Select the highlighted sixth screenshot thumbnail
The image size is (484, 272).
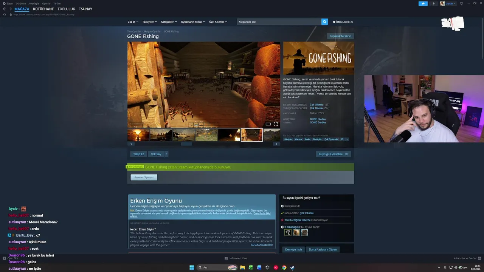[252, 135]
